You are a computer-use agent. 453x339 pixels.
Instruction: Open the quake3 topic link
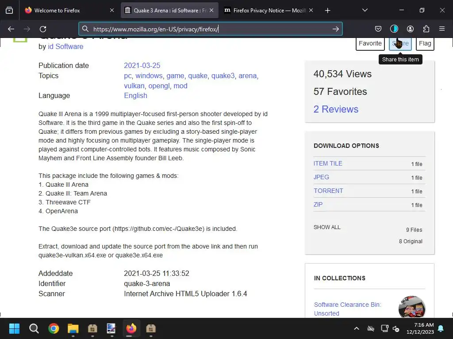[223, 76]
